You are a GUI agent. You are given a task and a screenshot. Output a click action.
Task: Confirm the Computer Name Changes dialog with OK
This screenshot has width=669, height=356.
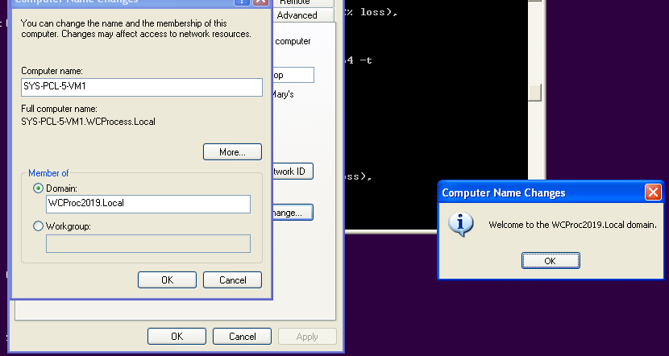coord(167,279)
